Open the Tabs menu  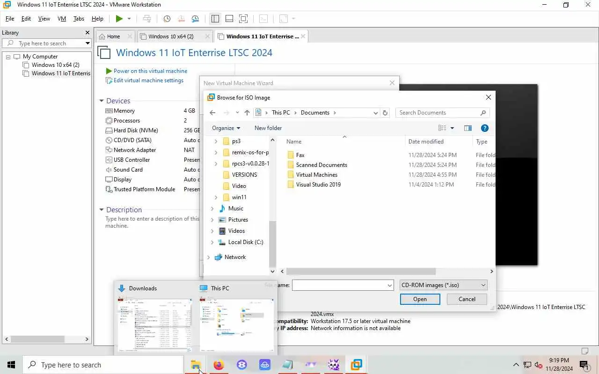tap(79, 19)
